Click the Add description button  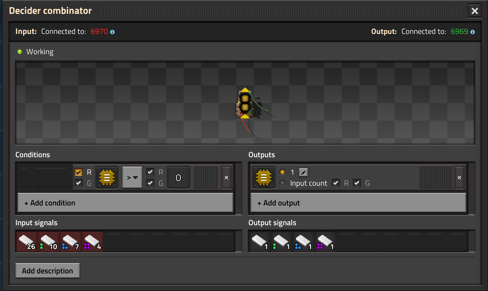(48, 271)
